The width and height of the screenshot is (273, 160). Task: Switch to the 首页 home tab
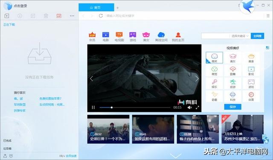coord(96,7)
